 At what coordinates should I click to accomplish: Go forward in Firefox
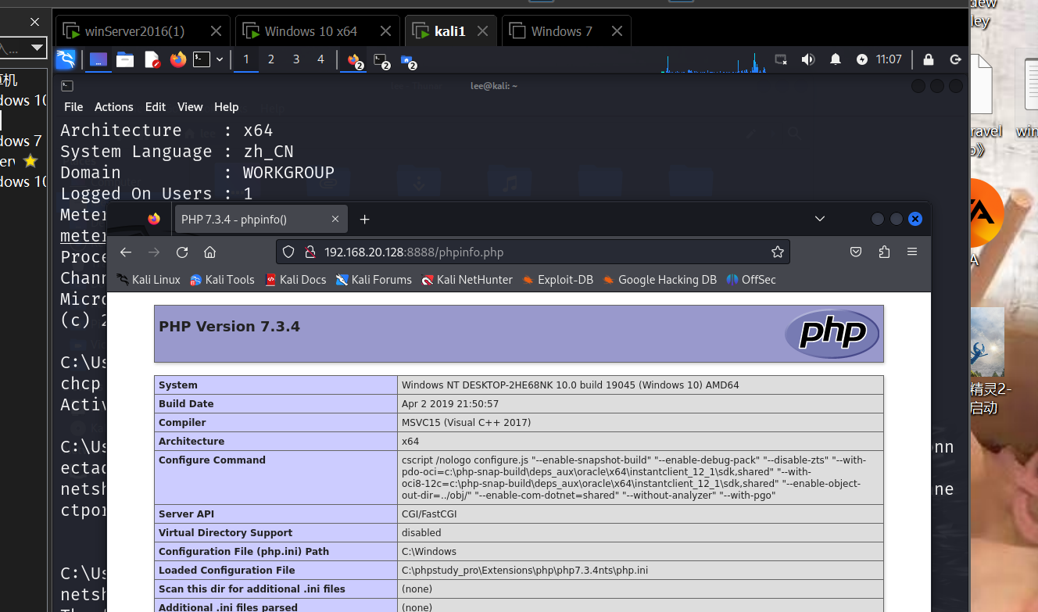click(x=154, y=252)
